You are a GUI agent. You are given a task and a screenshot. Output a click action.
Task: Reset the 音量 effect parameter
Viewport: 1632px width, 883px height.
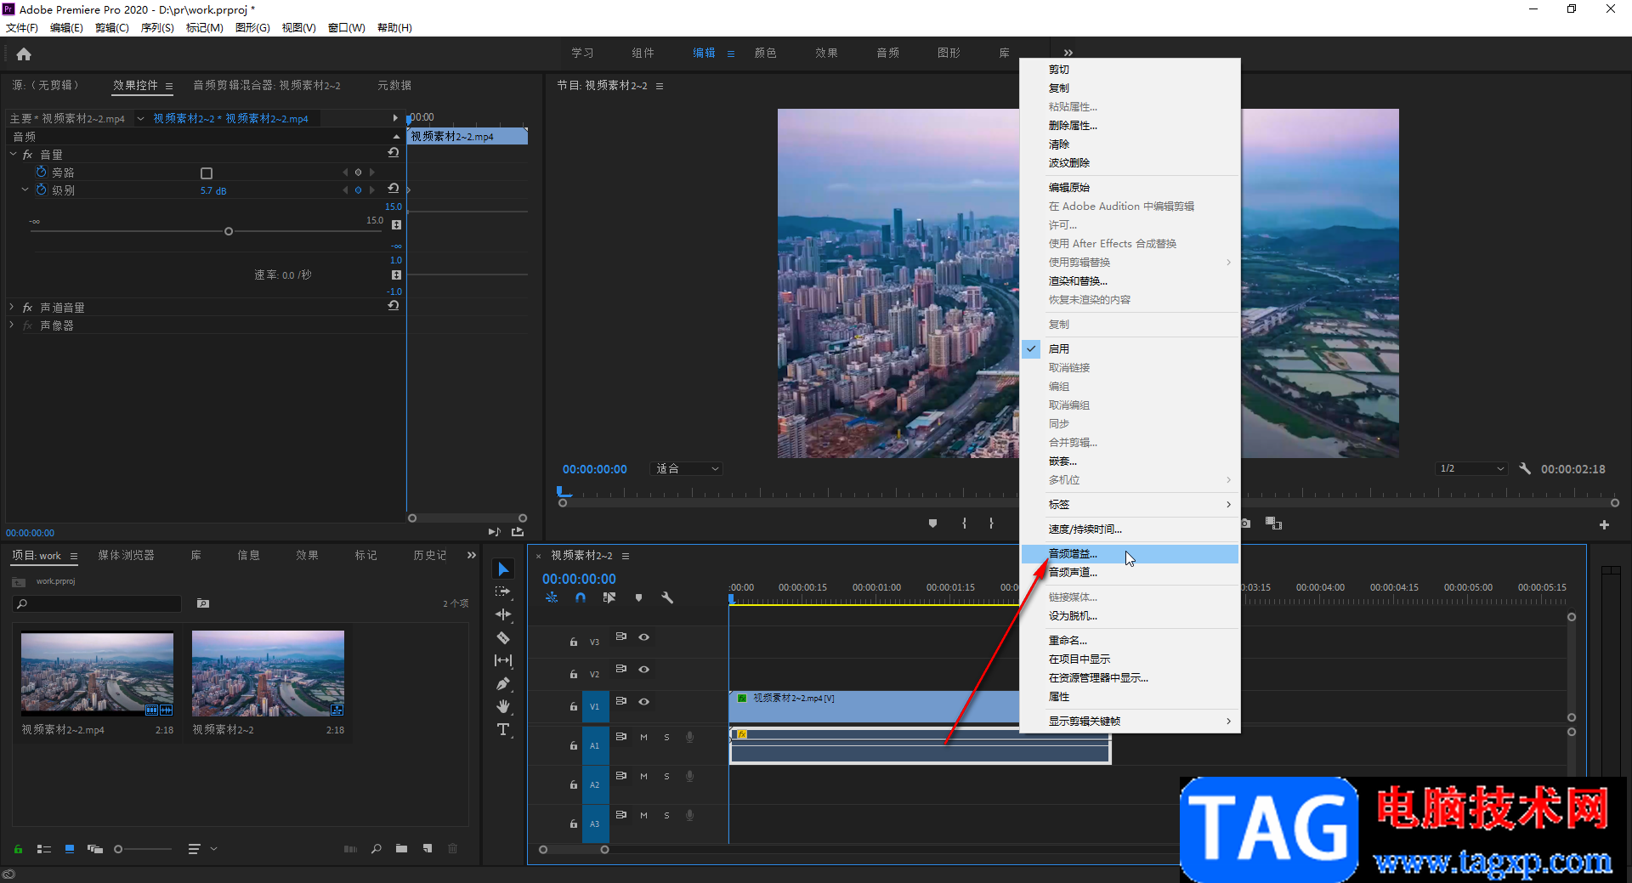coord(393,153)
